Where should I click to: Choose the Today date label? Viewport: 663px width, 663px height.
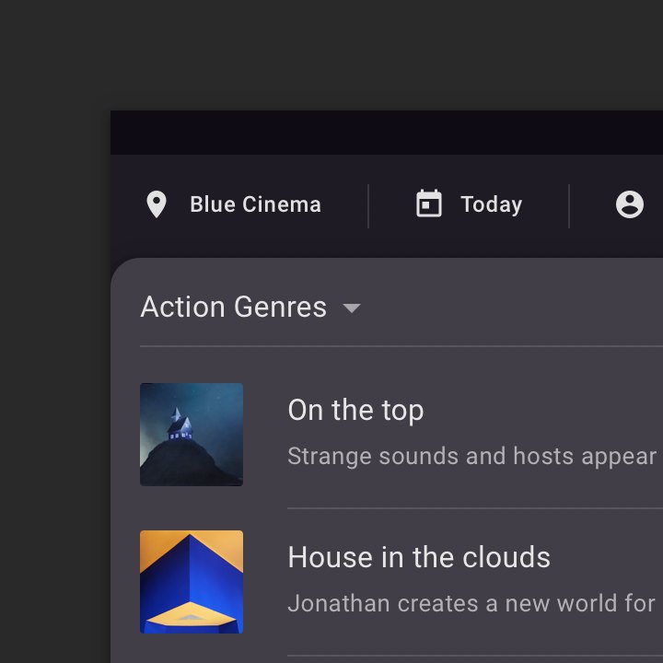click(x=492, y=205)
